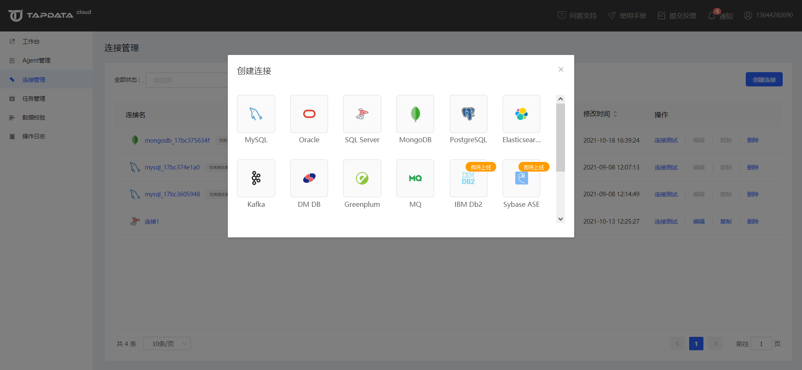Open the mongodb_17bc375634f connection link
The width and height of the screenshot is (802, 370).
pyautogui.click(x=177, y=140)
